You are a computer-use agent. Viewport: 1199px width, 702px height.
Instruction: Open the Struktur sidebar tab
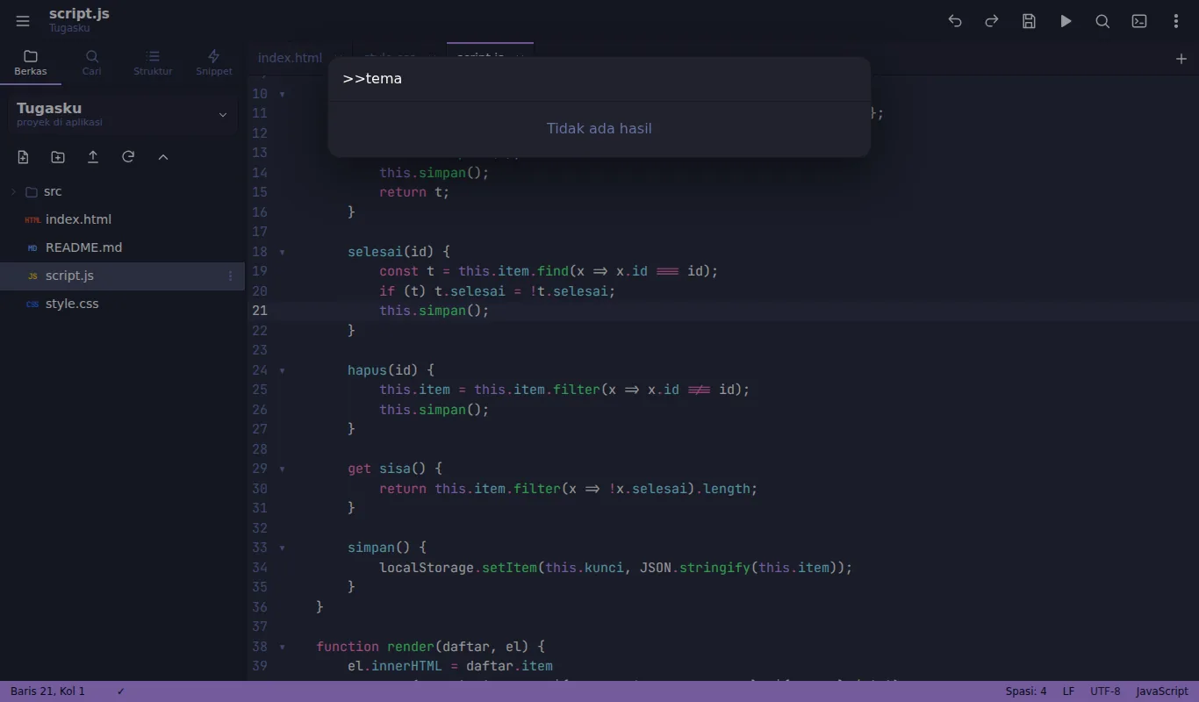(x=153, y=63)
